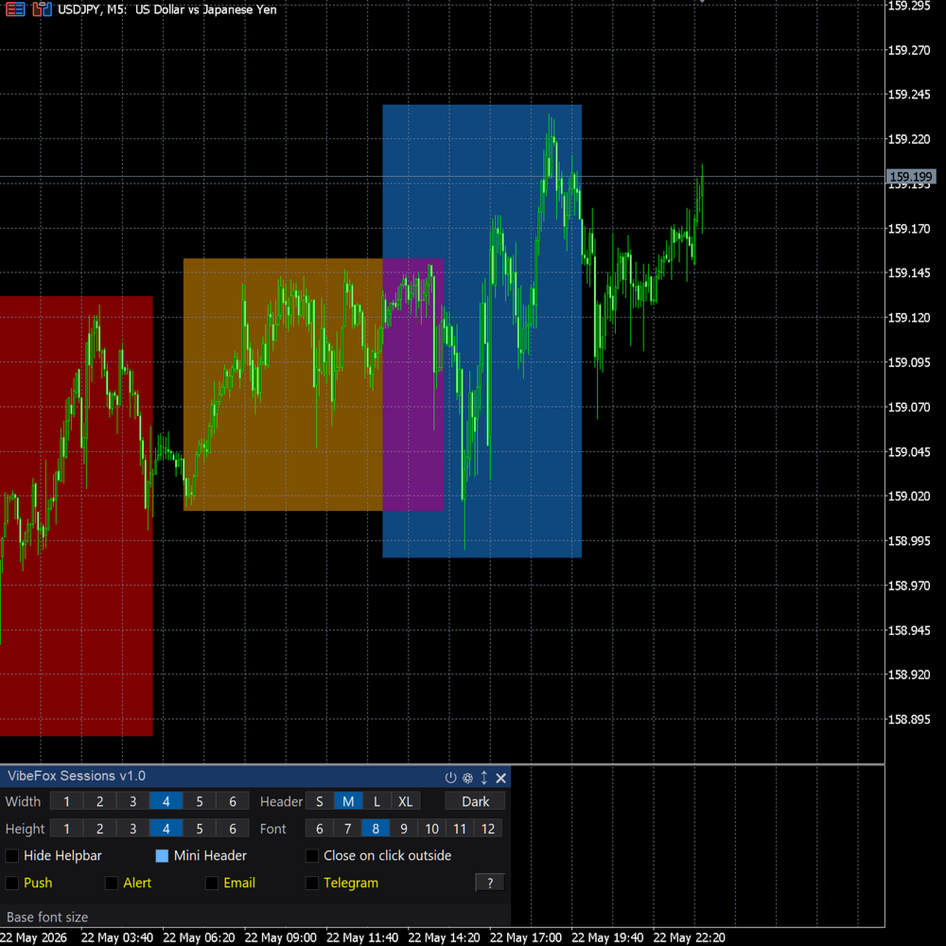Select Header size XL
Viewport: 946px width, 946px height.
(406, 801)
